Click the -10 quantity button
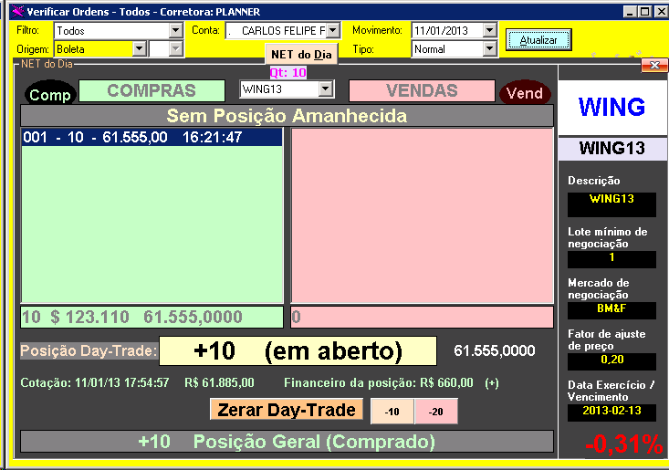The image size is (669, 470). [x=392, y=412]
